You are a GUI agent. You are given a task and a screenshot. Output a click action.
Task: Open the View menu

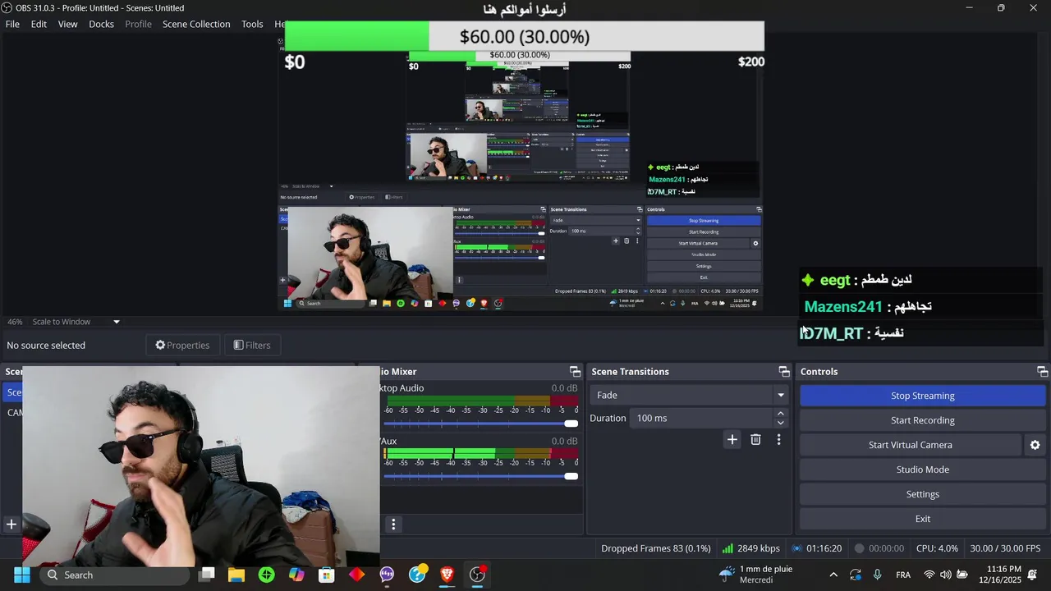[x=67, y=24]
